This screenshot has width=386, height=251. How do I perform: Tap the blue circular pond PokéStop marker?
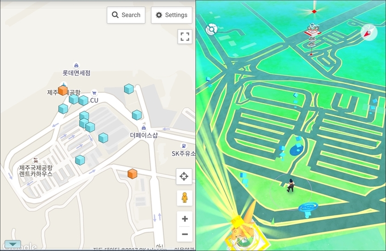click(x=296, y=150)
